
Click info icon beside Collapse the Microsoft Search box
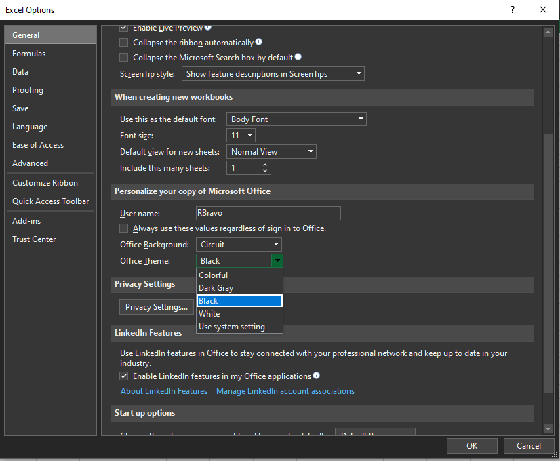pos(298,57)
